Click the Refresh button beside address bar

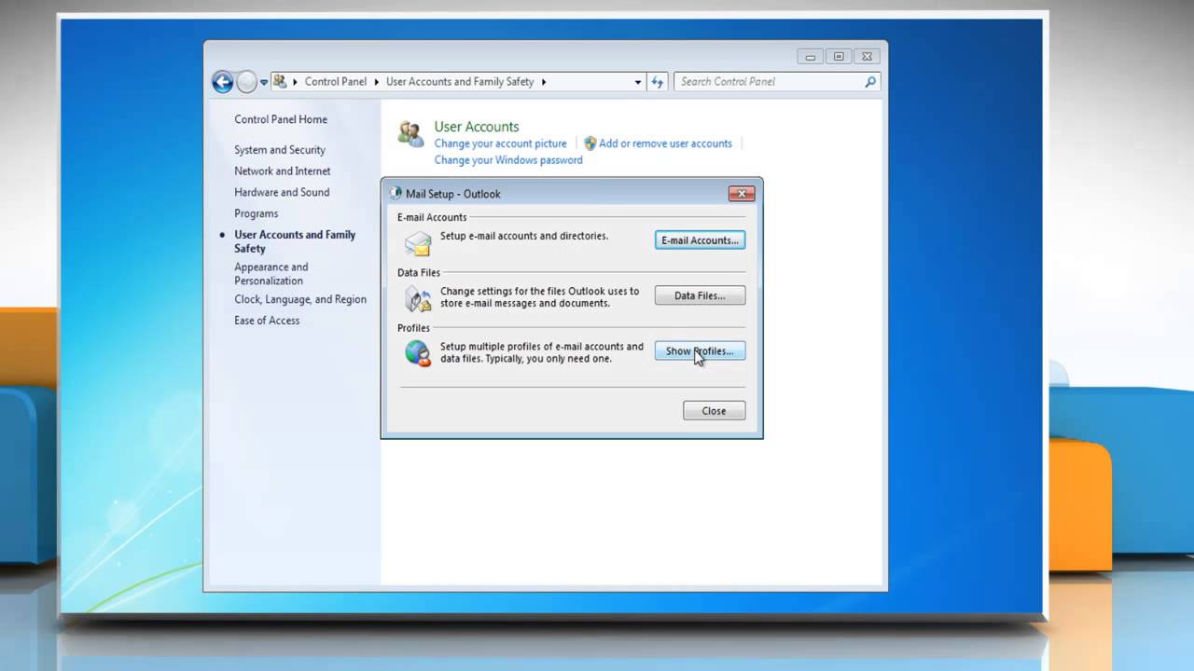tap(658, 82)
